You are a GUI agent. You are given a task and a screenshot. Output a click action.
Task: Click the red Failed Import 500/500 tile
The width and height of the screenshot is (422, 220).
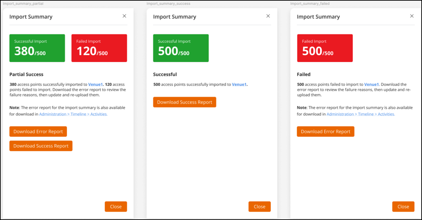[325, 48]
